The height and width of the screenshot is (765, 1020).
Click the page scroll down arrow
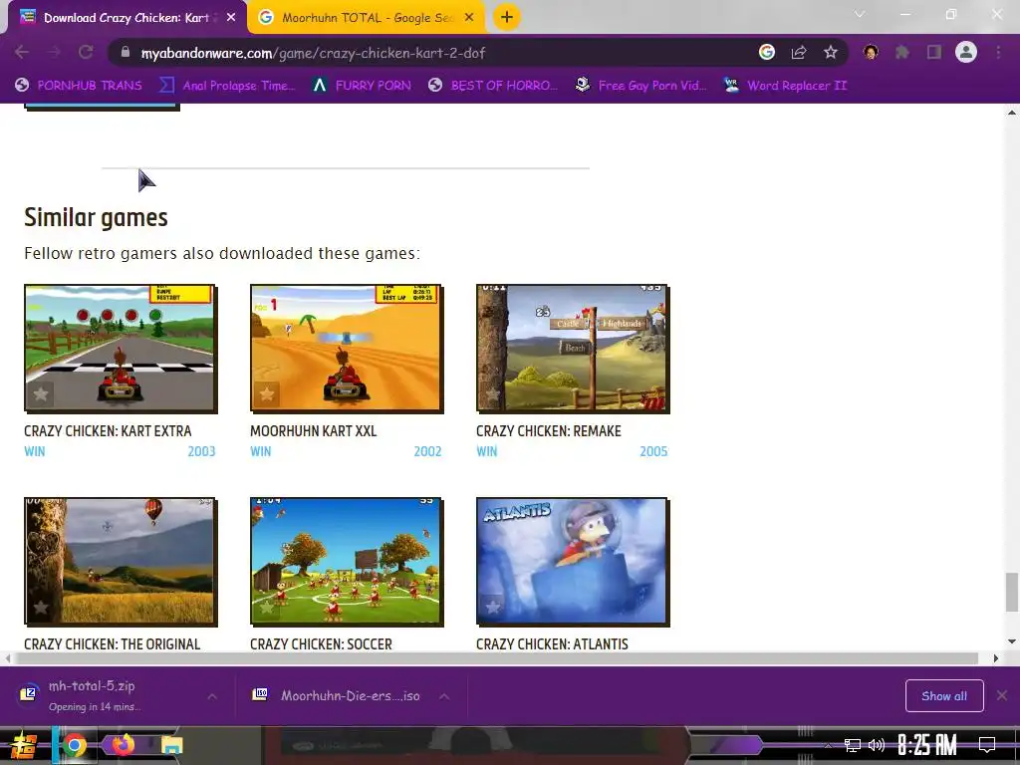click(1012, 641)
